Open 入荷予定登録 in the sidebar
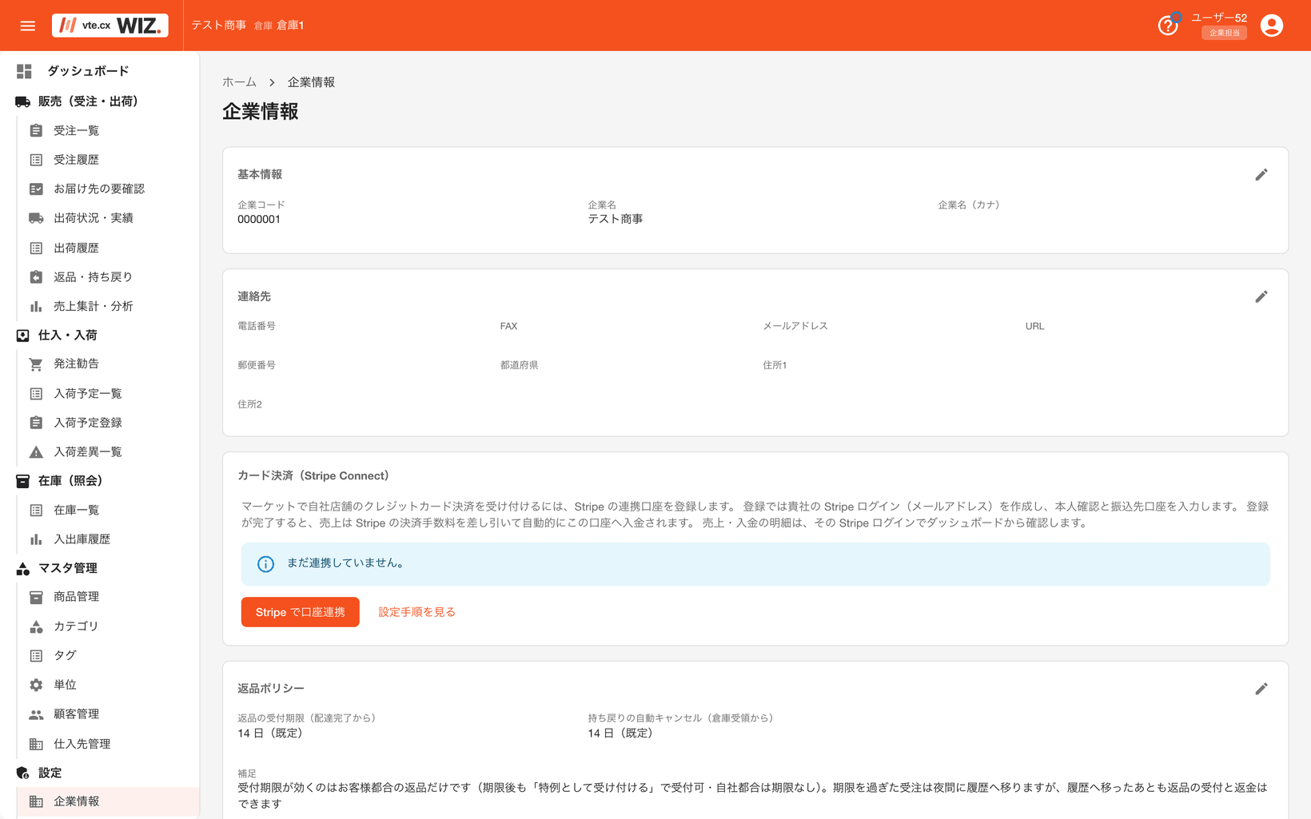This screenshot has width=1311, height=819. point(107,423)
